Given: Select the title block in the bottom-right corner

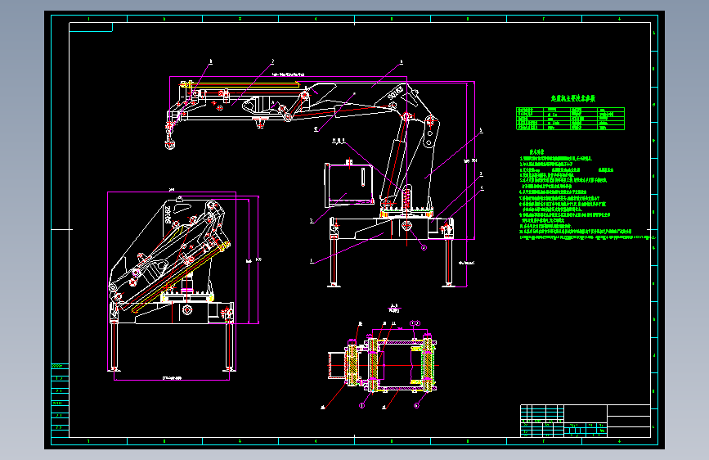Looking at the screenshot, I should click(586, 421).
